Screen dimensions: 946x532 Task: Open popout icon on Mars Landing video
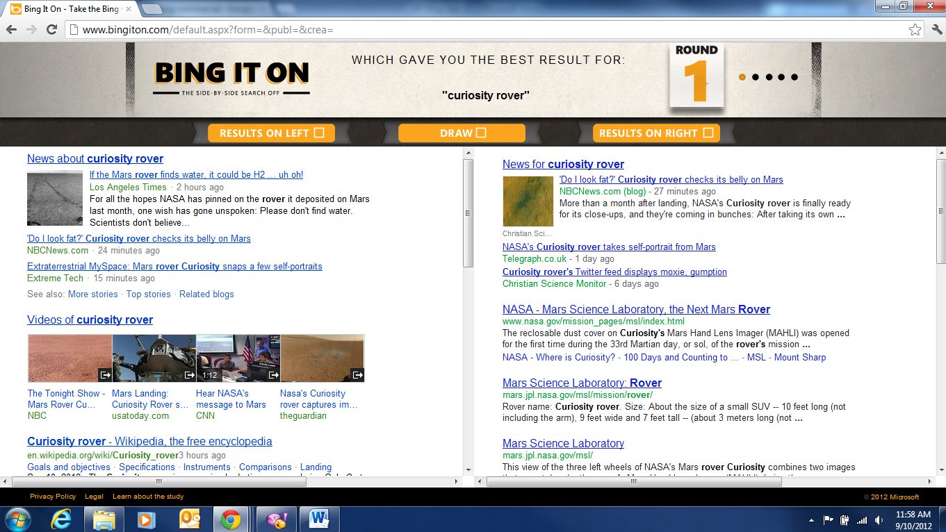(x=189, y=375)
